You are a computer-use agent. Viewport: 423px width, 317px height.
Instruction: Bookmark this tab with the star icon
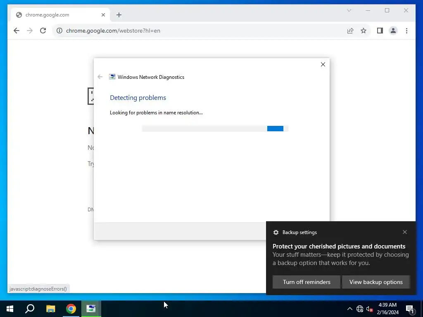click(x=364, y=31)
